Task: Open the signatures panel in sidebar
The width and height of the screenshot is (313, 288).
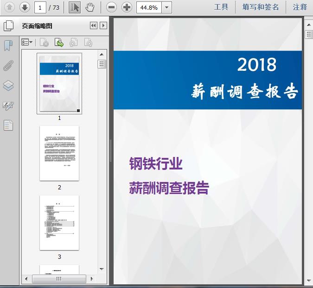Action: (8, 106)
